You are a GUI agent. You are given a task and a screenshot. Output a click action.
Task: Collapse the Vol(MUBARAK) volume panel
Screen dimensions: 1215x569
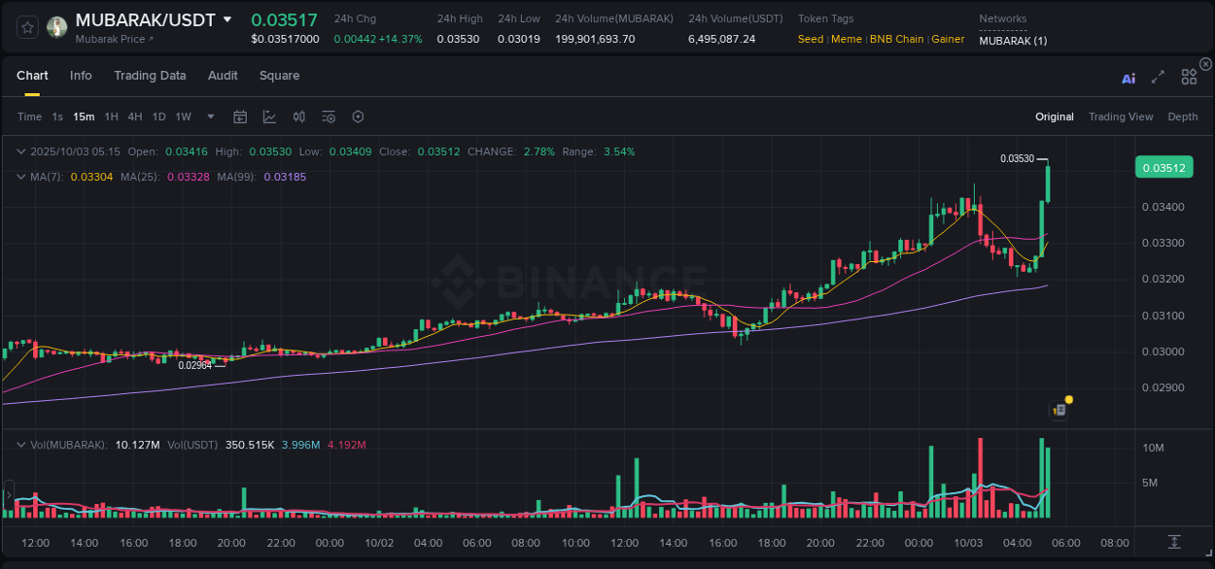21,444
